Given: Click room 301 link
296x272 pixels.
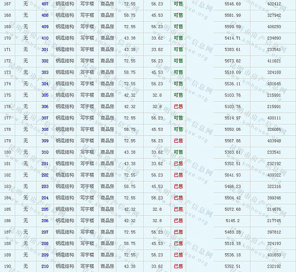Looking at the screenshot, I should [x=45, y=49].
